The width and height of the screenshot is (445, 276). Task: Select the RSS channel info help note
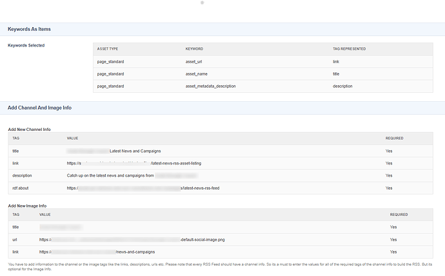coord(220,266)
